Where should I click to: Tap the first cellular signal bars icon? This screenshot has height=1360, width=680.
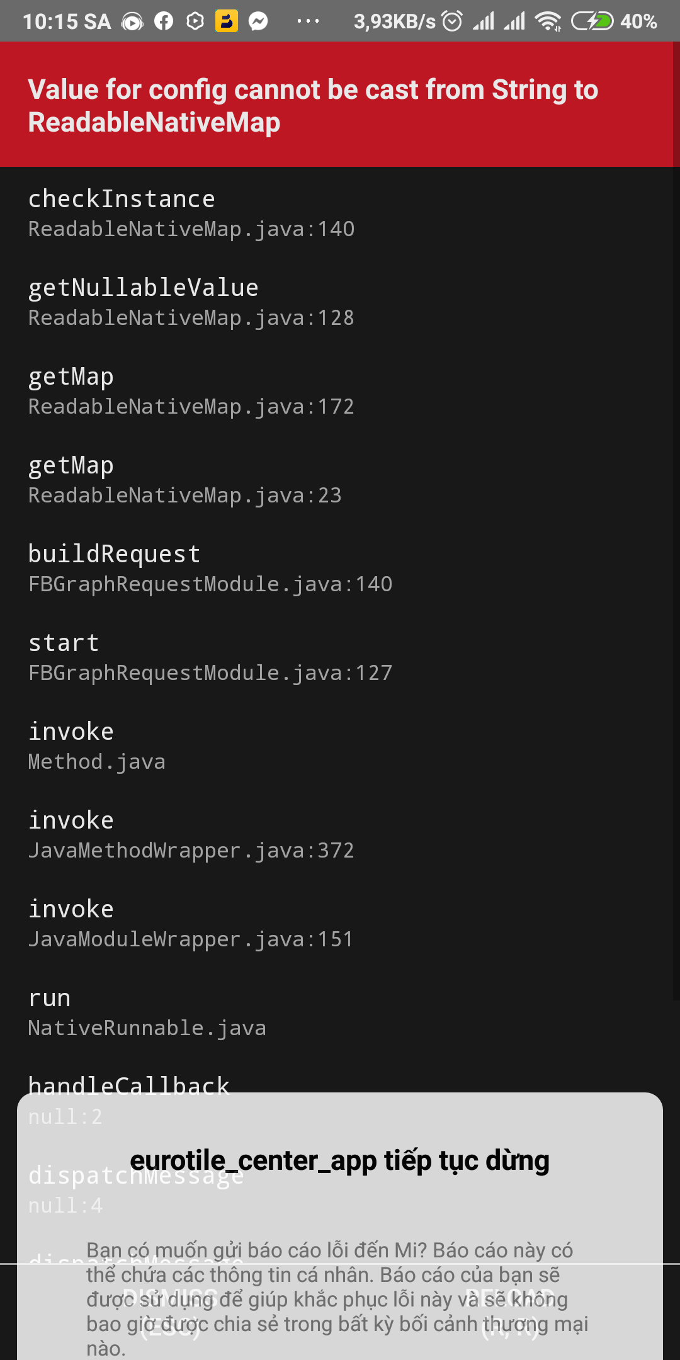(x=484, y=21)
